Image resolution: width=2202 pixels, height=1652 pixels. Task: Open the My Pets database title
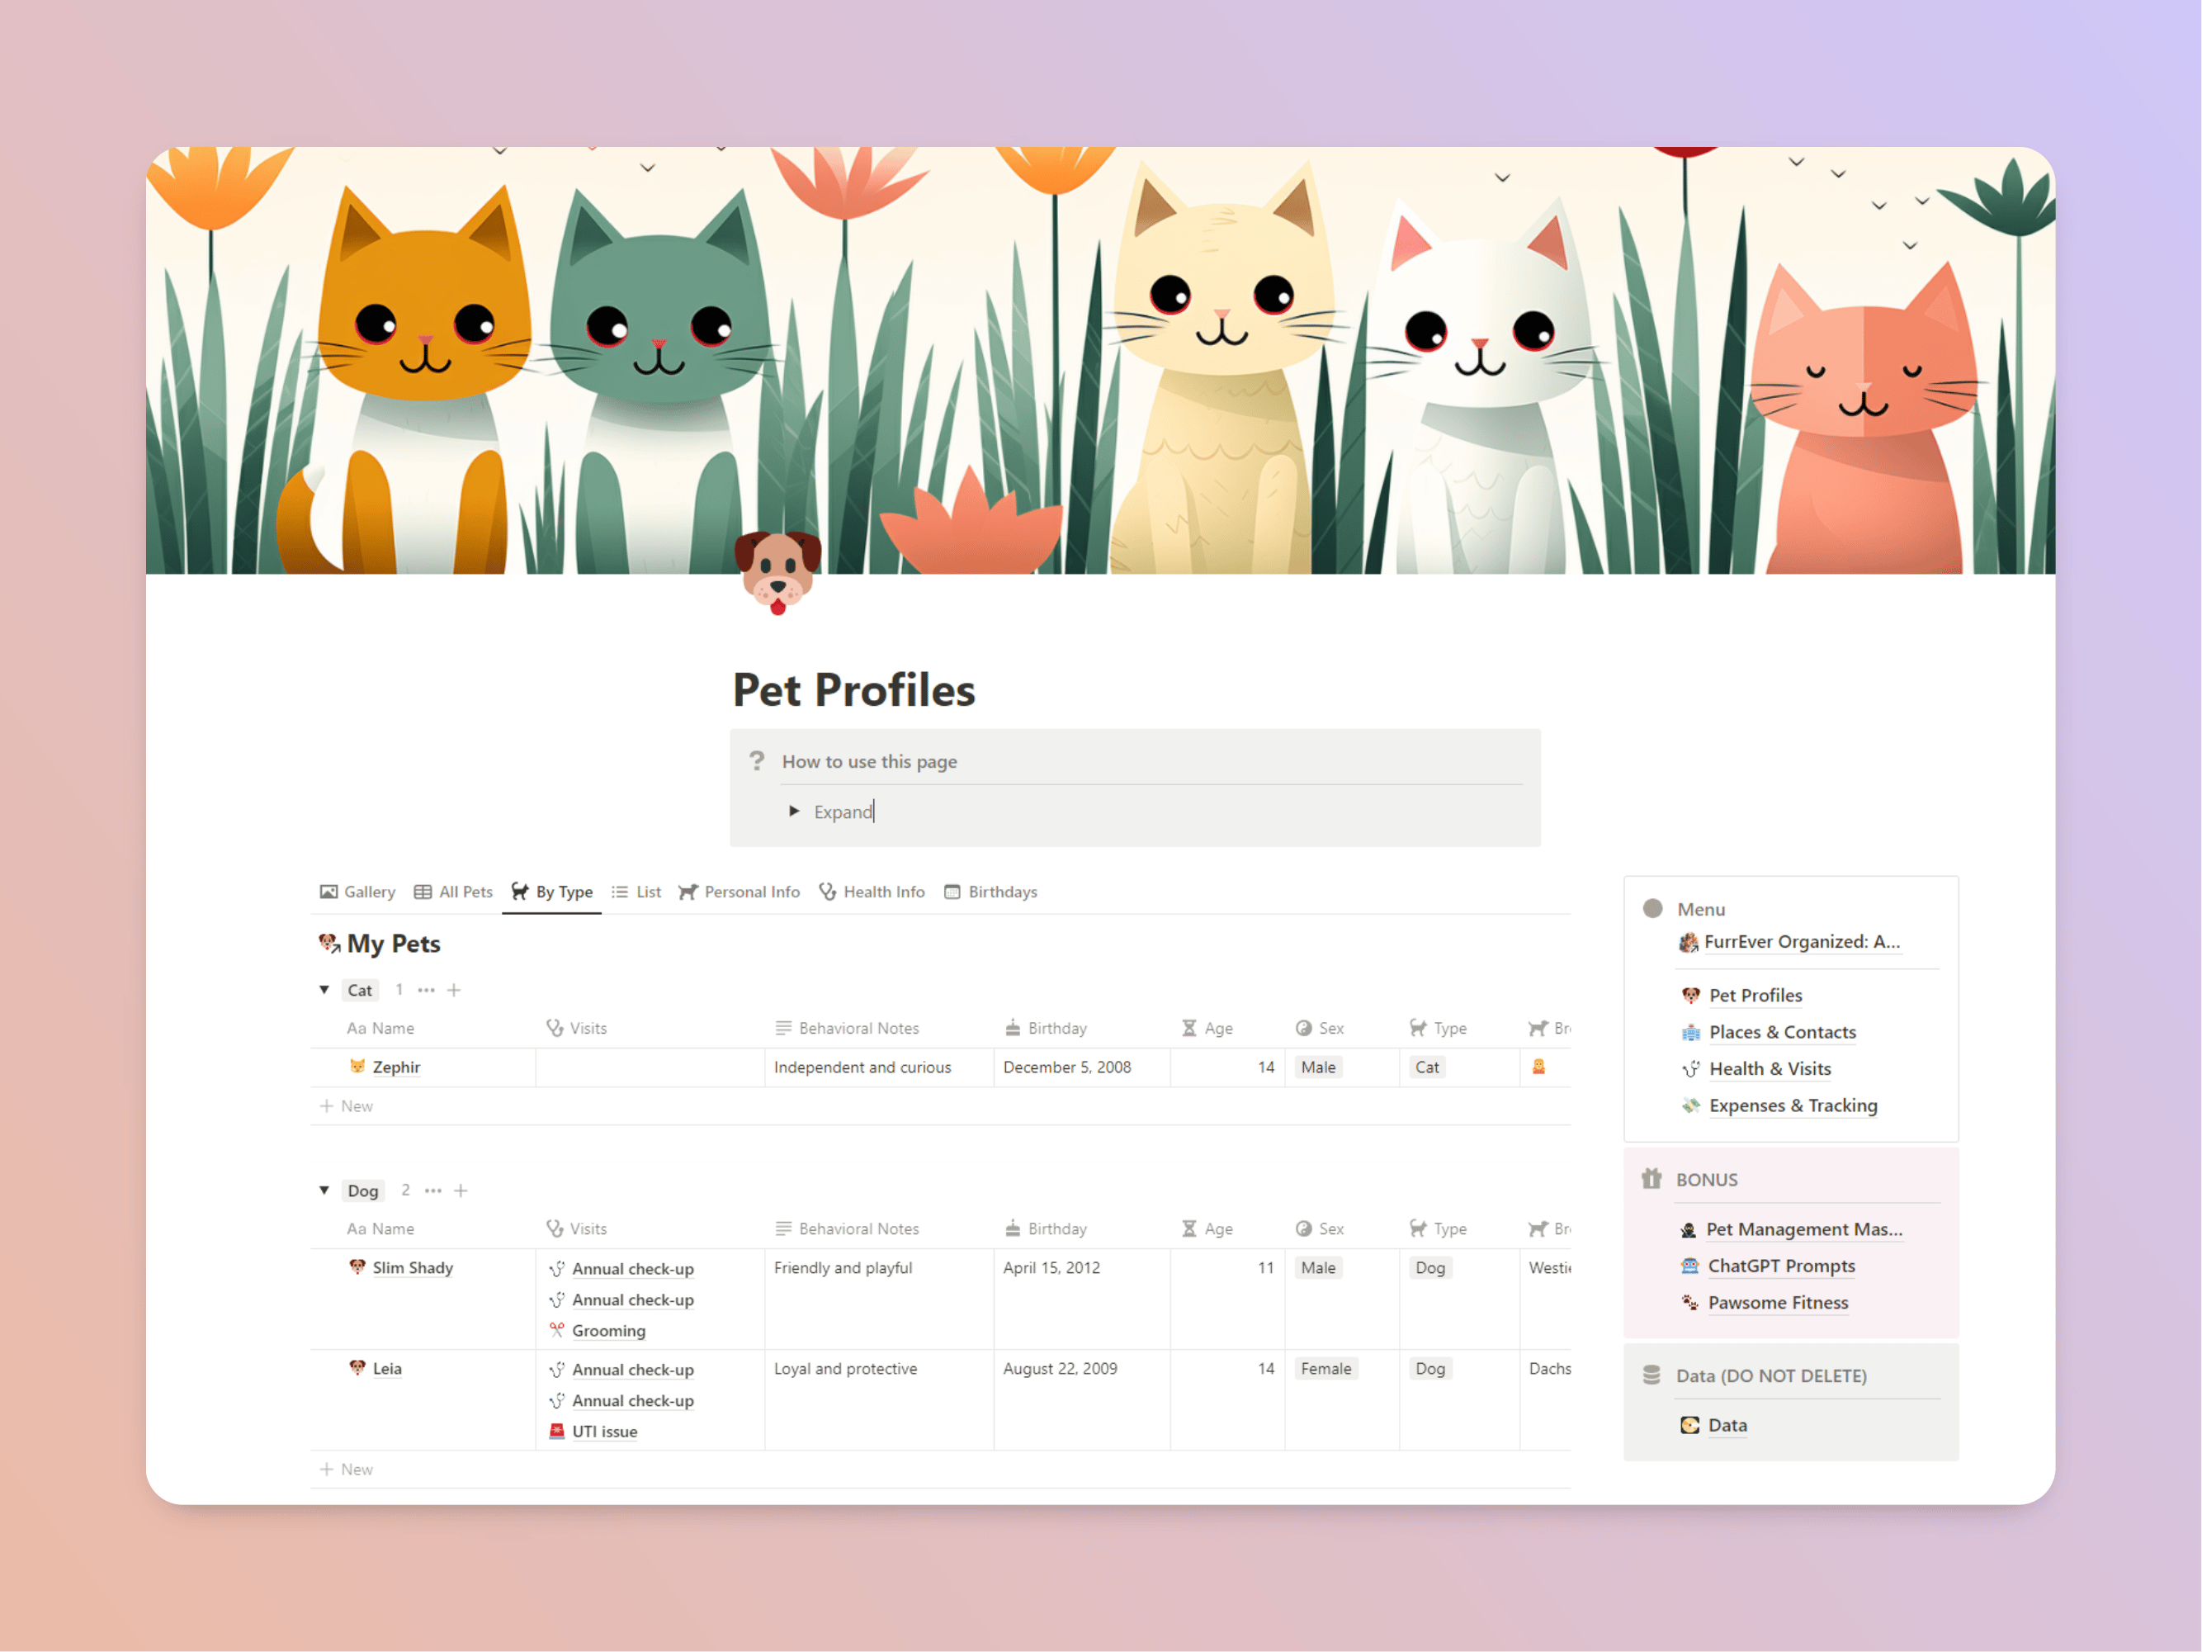[393, 944]
